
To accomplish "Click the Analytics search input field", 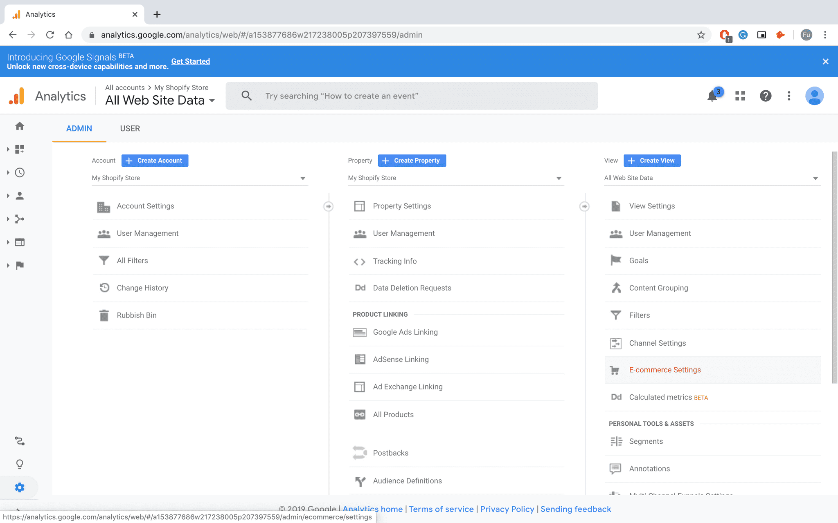I will (x=412, y=96).
